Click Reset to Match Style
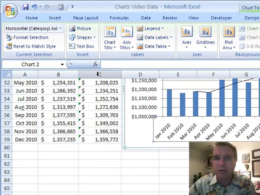The image size is (260, 195). pos(31,46)
